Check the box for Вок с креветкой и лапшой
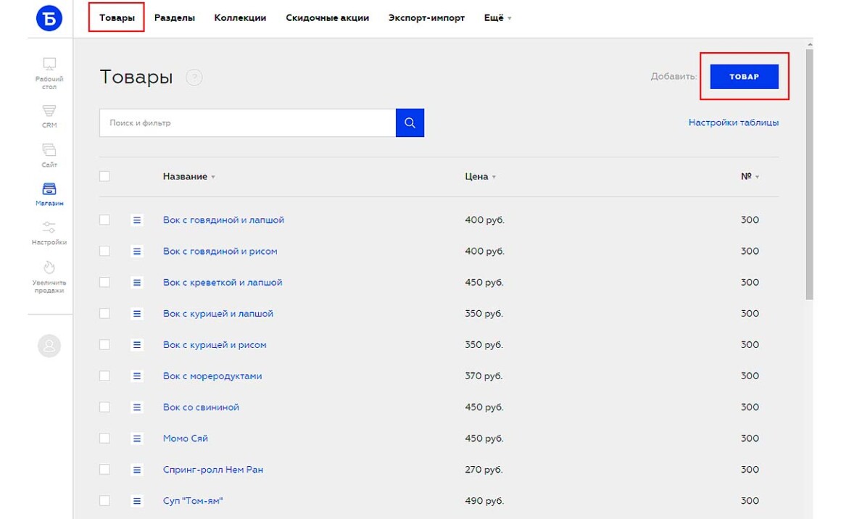The height and width of the screenshot is (519, 841). click(x=104, y=283)
